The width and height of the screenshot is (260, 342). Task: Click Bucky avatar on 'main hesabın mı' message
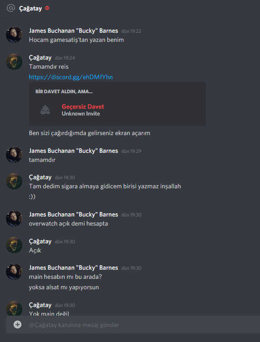tap(14, 272)
